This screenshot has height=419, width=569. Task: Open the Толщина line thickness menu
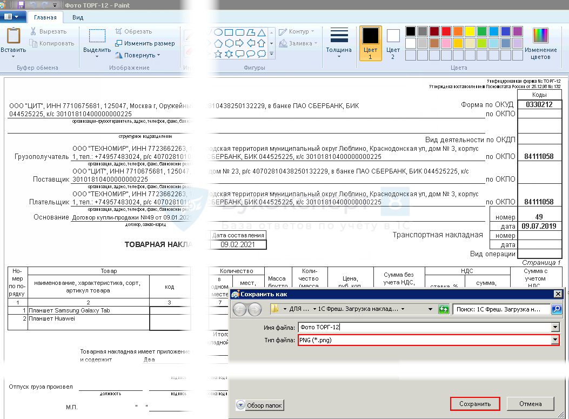[339, 43]
